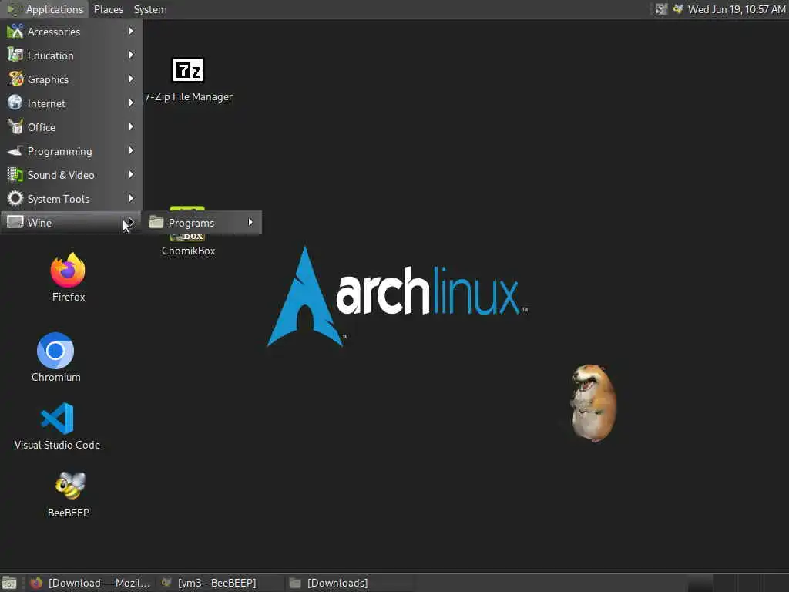Click the BeeBEEP bee tray icon
This screenshot has height=592, width=789.
(678, 9)
